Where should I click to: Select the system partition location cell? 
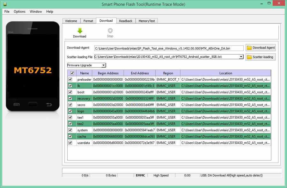click(225, 130)
